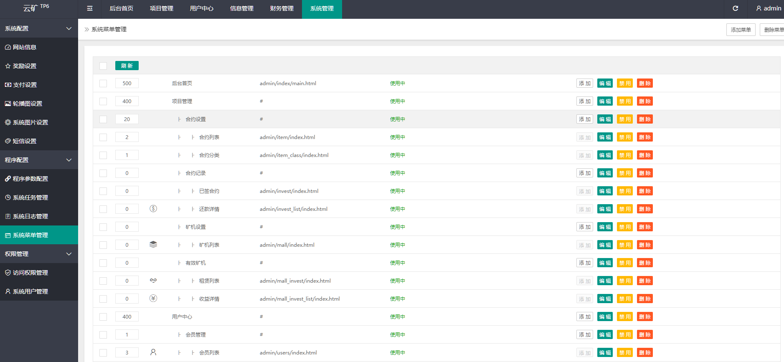Click the infinity icon in 租赁列表 row
This screenshot has height=362, width=784.
tap(153, 281)
